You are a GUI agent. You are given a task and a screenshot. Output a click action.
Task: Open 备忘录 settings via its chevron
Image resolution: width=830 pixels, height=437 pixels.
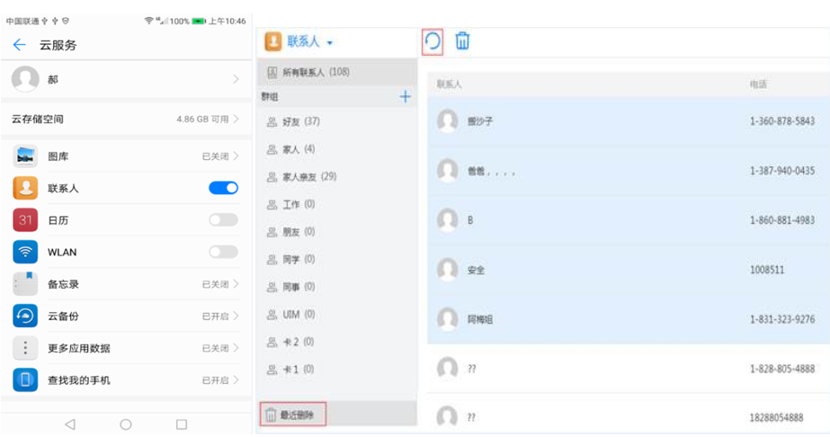tap(236, 284)
